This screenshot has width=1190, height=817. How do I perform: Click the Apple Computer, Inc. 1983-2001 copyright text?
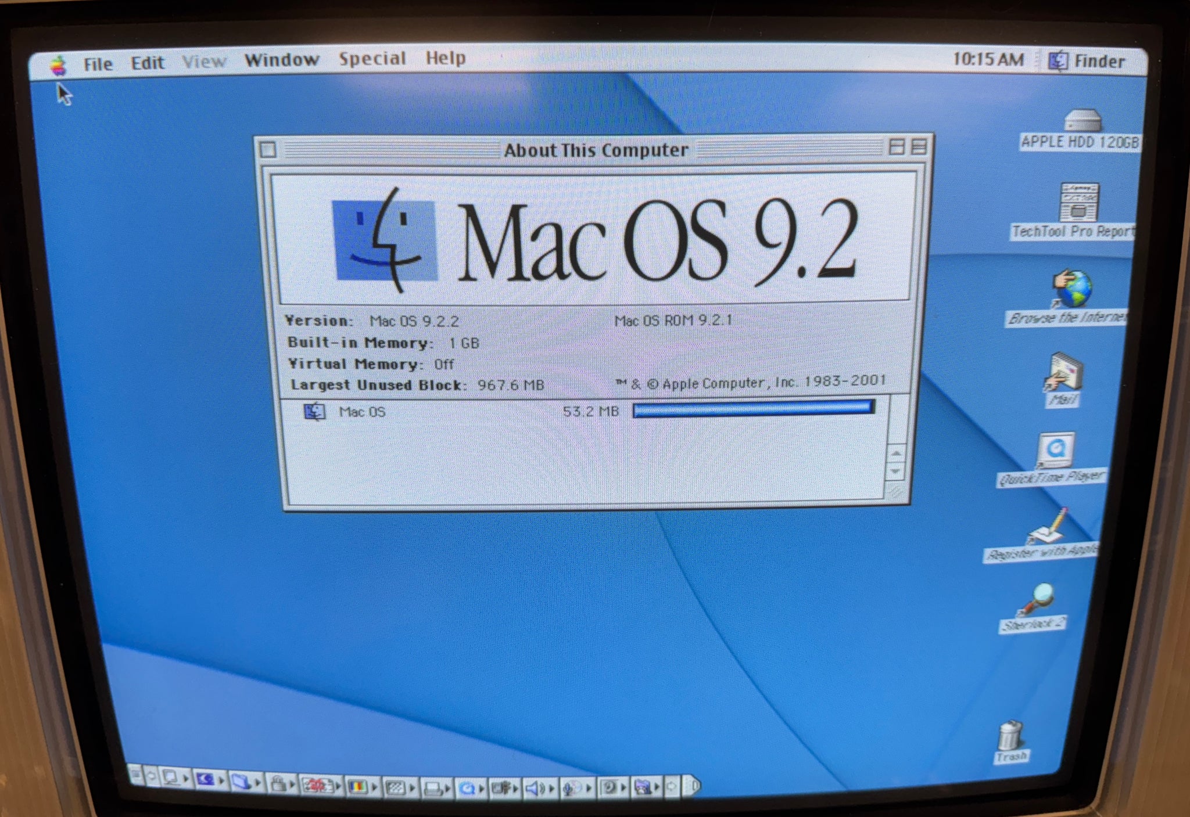tap(751, 382)
